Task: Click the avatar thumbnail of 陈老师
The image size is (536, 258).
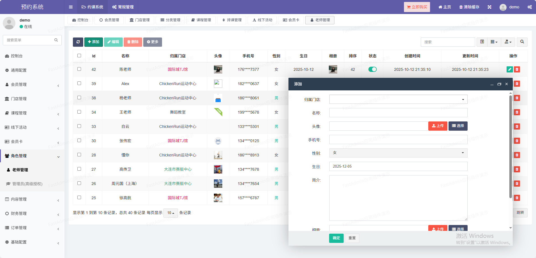Action: [218, 69]
